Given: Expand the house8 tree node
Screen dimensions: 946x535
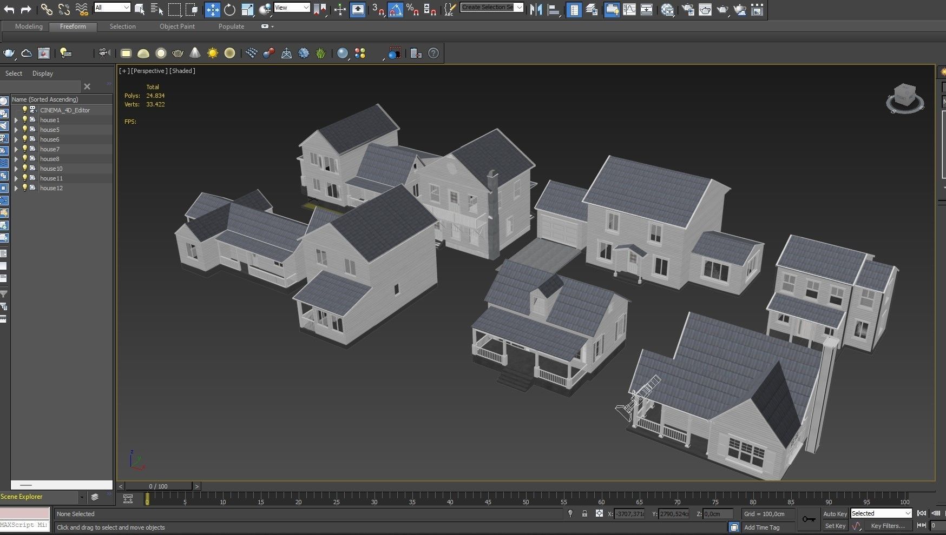Looking at the screenshot, I should (x=16, y=159).
